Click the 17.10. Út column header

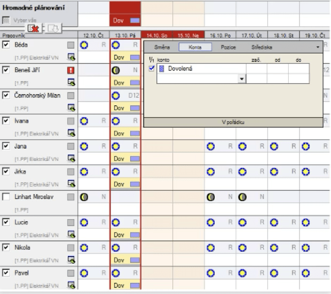(x=252, y=35)
